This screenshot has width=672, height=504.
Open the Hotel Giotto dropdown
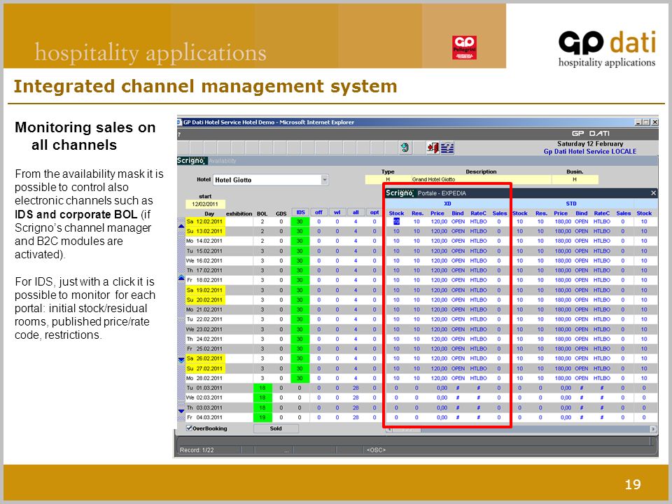[x=325, y=180]
